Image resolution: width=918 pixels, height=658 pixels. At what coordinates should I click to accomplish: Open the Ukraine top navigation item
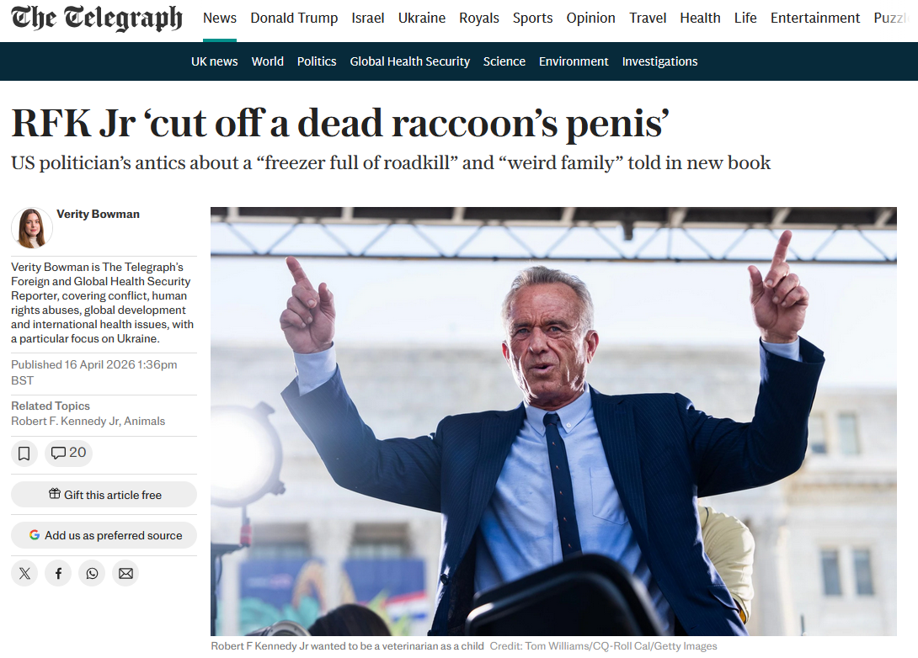click(x=422, y=19)
